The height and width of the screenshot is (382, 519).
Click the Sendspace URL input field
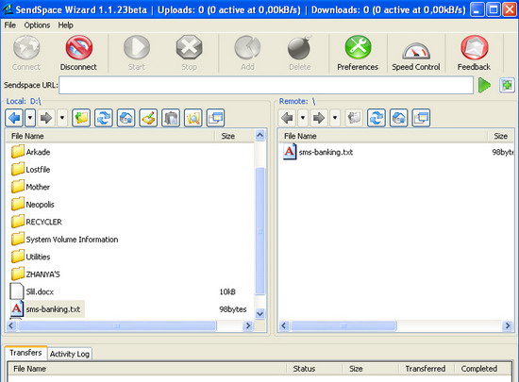(266, 85)
